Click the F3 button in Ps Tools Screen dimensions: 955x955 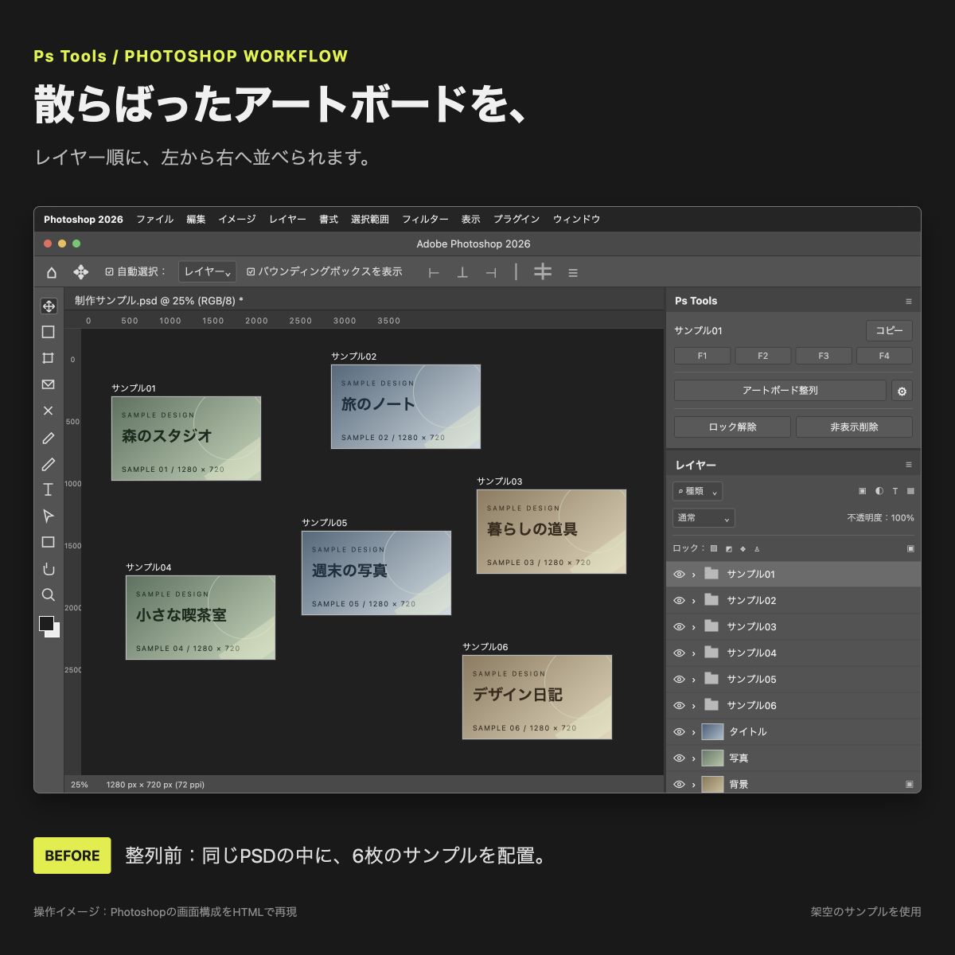(824, 356)
